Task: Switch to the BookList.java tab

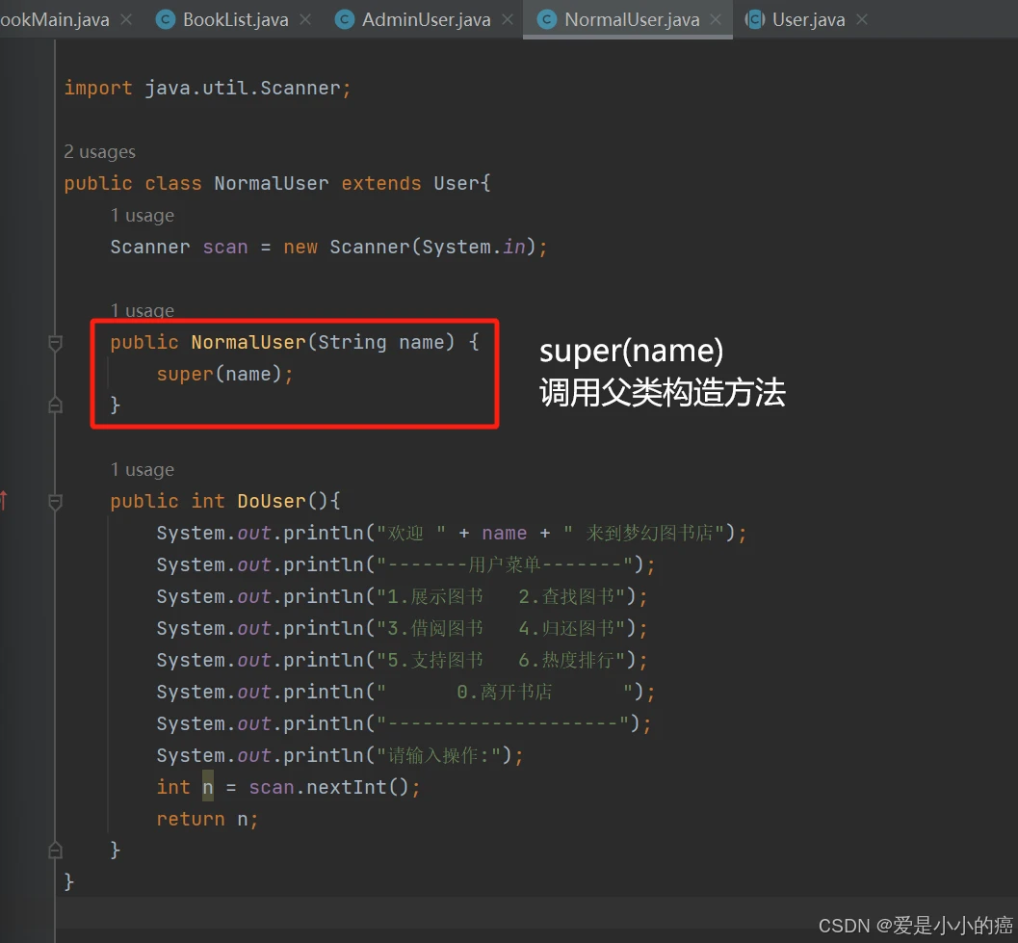Action: pos(235,19)
